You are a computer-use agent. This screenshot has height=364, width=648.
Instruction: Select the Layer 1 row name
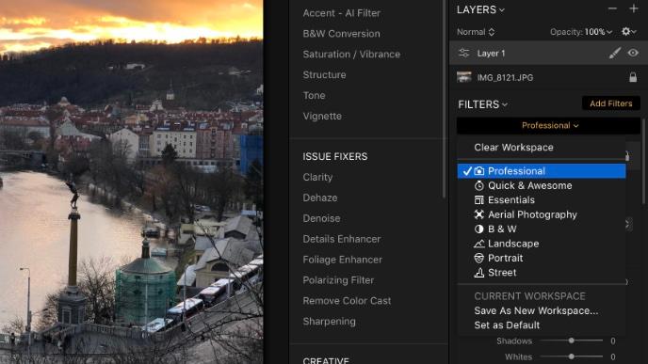(491, 54)
